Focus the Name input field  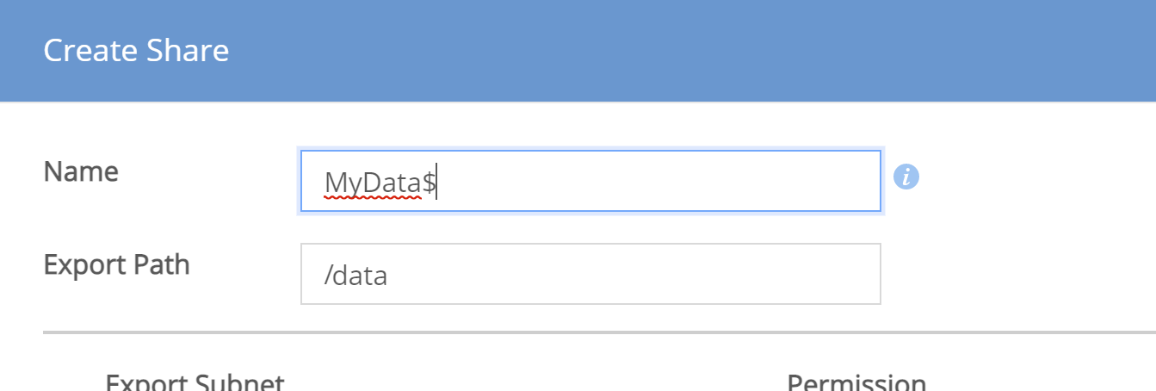(590, 181)
